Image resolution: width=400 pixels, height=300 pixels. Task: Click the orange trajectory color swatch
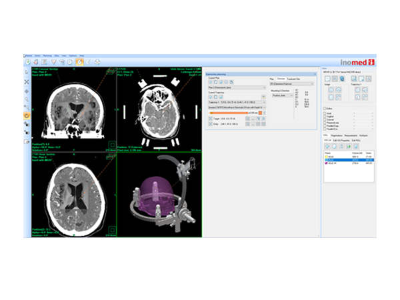[x=260, y=113]
